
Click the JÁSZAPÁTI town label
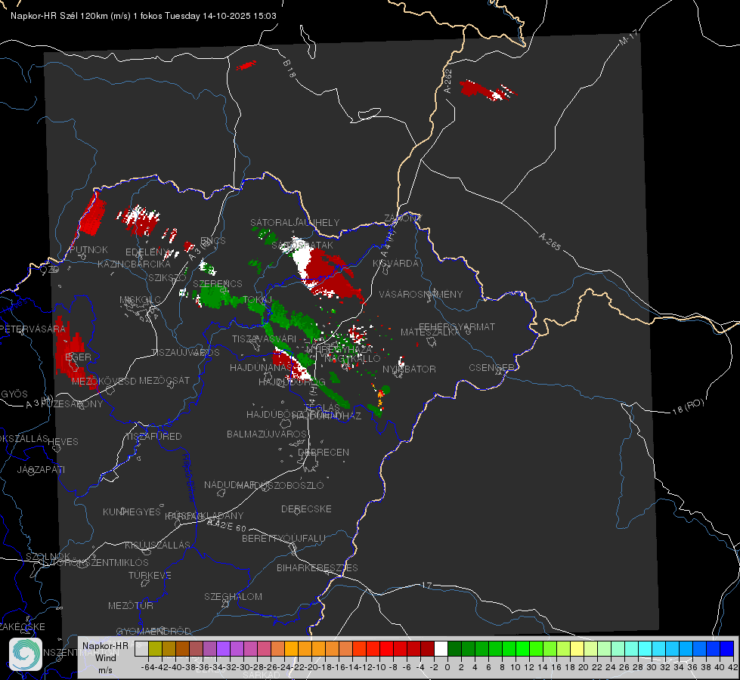click(x=41, y=469)
